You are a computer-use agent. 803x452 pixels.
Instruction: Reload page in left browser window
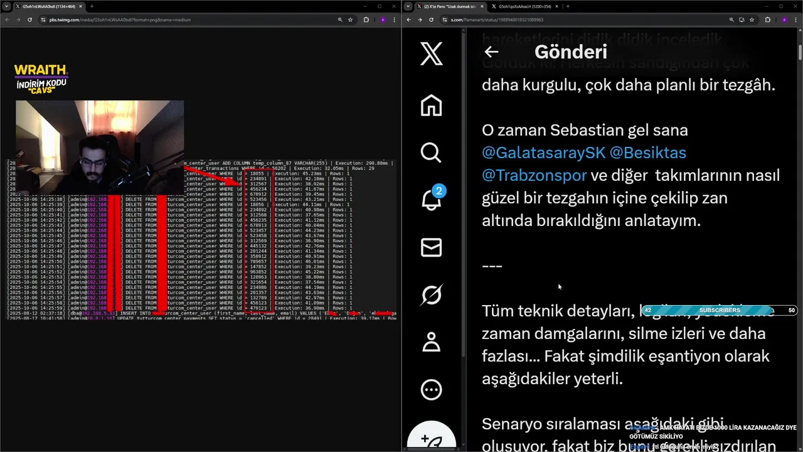pos(29,19)
